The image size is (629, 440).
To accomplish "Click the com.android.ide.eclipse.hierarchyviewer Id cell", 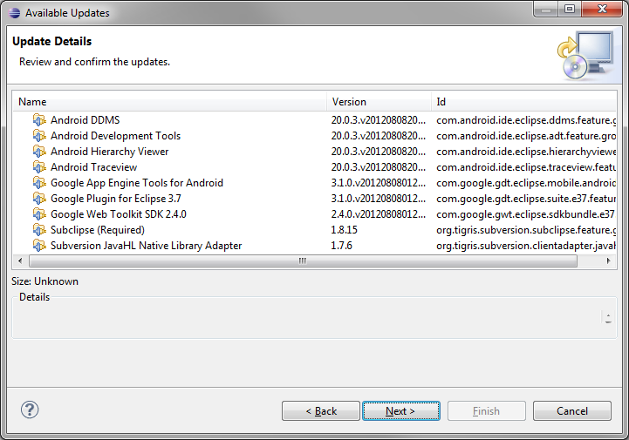I will pos(526,151).
